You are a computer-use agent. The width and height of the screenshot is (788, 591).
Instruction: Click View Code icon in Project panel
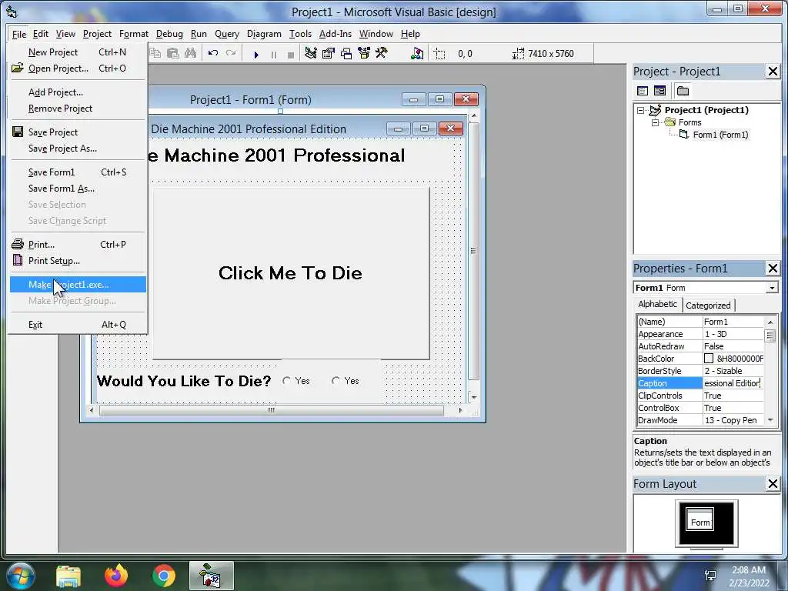pos(643,91)
